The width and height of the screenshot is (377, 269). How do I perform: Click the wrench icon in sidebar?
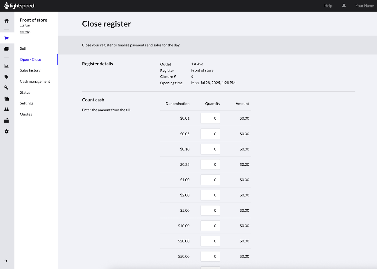click(7, 88)
